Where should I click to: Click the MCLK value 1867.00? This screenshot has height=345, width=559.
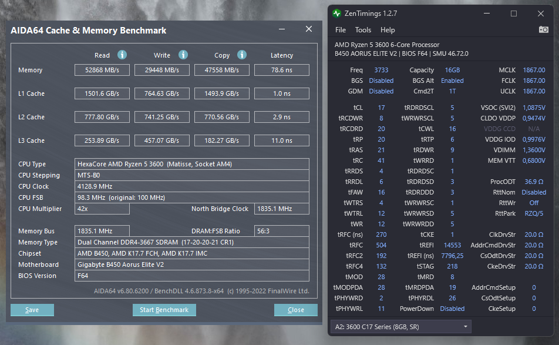tap(534, 70)
